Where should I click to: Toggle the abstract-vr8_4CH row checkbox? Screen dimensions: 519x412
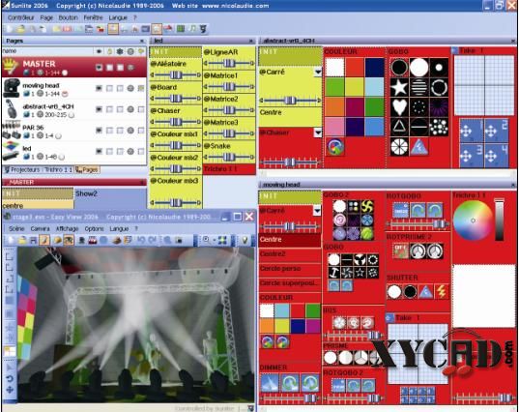(x=109, y=109)
